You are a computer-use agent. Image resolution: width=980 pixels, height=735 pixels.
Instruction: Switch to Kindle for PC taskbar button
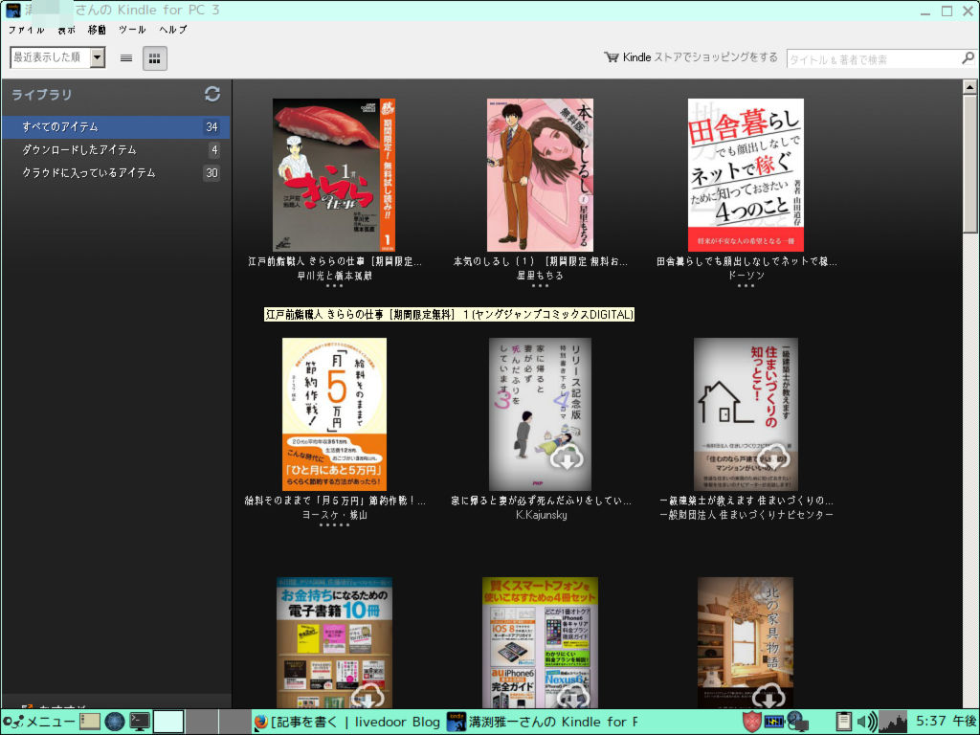pyautogui.click(x=543, y=722)
